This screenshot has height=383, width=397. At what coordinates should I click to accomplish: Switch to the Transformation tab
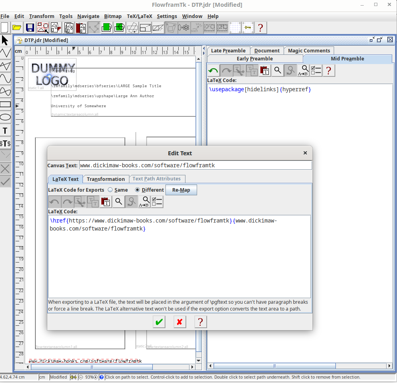tap(106, 179)
